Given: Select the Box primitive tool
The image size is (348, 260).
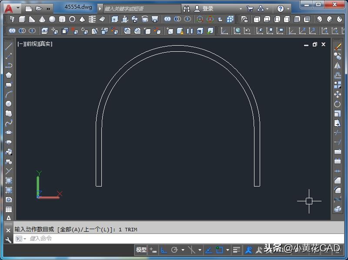Looking at the screenshot, I should click(22, 19).
